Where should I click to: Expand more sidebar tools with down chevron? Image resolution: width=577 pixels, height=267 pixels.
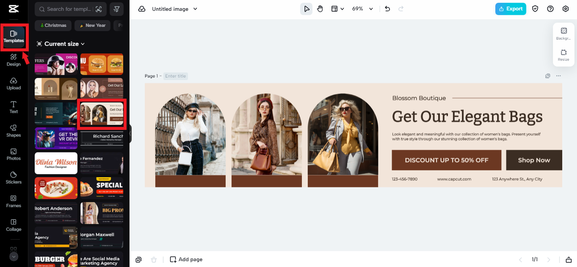pos(14,257)
